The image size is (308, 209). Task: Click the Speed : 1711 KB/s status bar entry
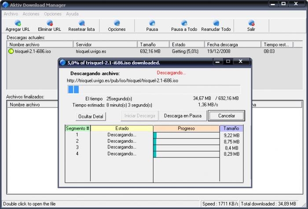[220, 204]
